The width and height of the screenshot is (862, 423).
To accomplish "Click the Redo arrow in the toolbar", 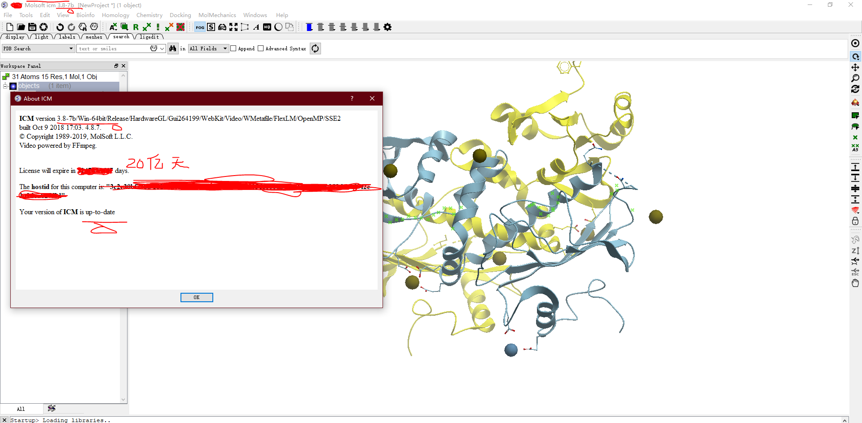I will (71, 27).
